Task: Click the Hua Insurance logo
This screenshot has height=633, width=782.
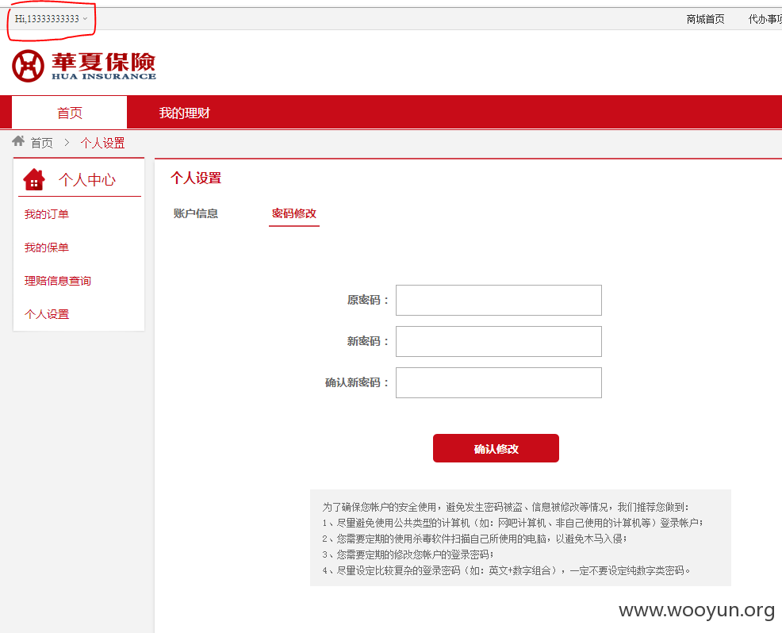Action: [x=84, y=65]
